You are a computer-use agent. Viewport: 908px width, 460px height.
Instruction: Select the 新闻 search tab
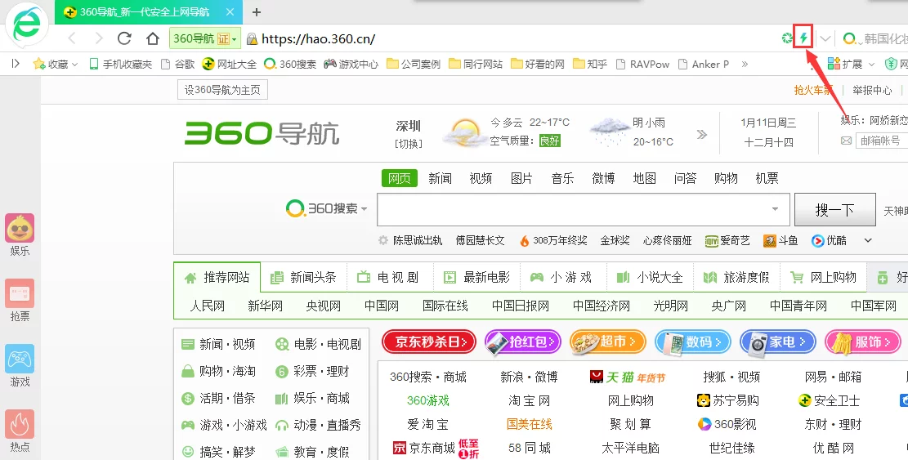tap(440, 178)
